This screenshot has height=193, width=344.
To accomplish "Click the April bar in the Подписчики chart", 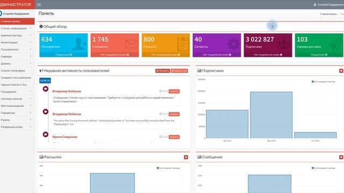I will tap(227, 124).
